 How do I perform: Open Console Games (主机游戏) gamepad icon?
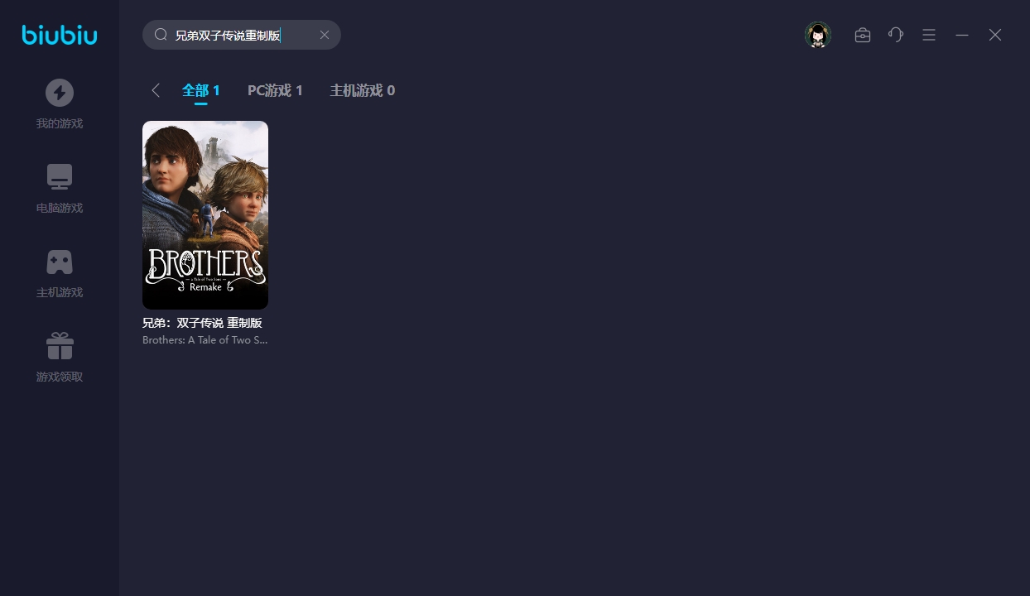pyautogui.click(x=60, y=262)
